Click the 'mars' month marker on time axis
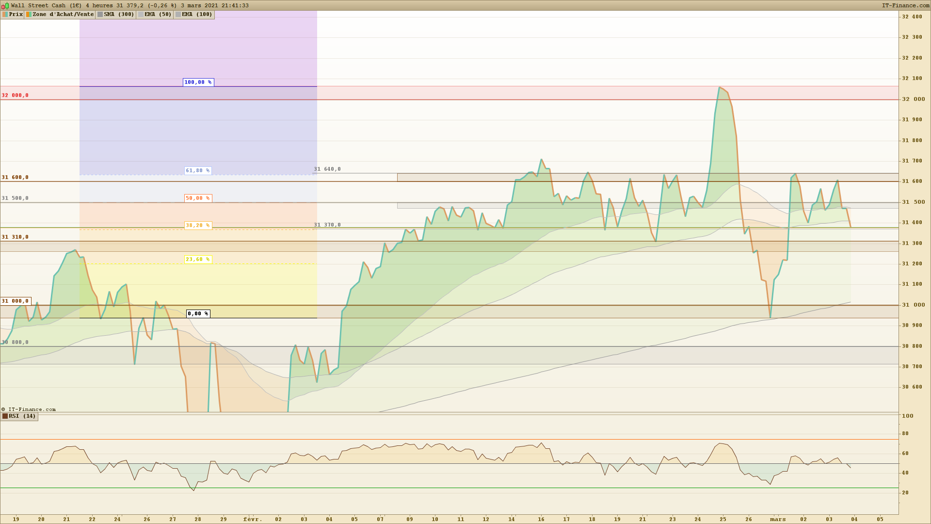The image size is (931, 524). [778, 519]
